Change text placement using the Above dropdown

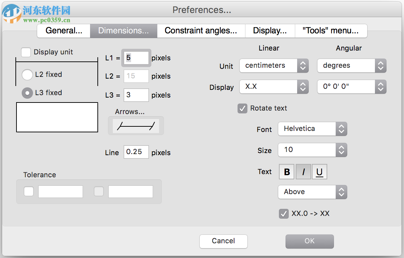pos(312,192)
